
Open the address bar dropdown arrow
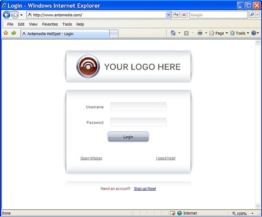coord(168,15)
